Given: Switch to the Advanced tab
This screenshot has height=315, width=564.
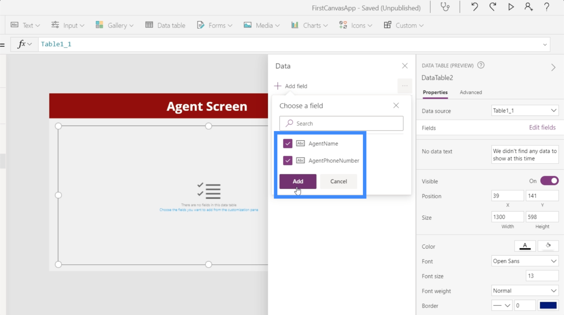Looking at the screenshot, I should [x=471, y=92].
